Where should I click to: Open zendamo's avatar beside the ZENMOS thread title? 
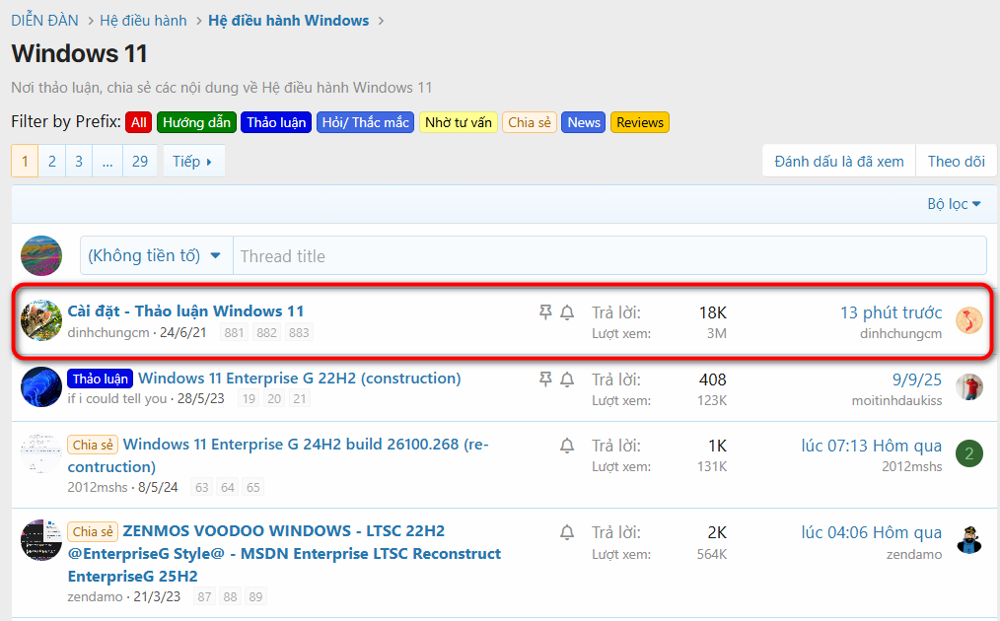point(41,540)
